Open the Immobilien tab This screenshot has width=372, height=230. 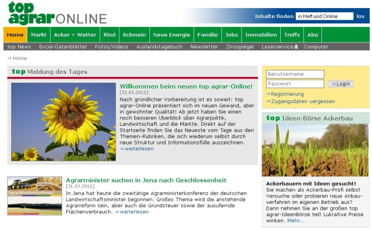[261, 35]
